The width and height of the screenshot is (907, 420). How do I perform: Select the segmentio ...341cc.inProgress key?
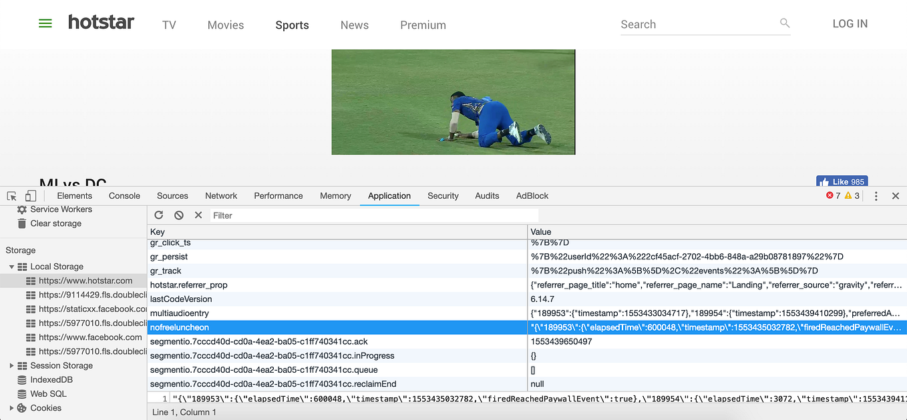[x=337, y=355]
